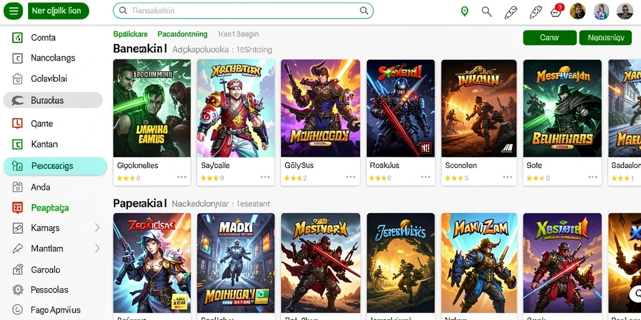The image size is (641, 320).
Task: Select 'Comta' label in the sidebar
Action: pos(43,38)
